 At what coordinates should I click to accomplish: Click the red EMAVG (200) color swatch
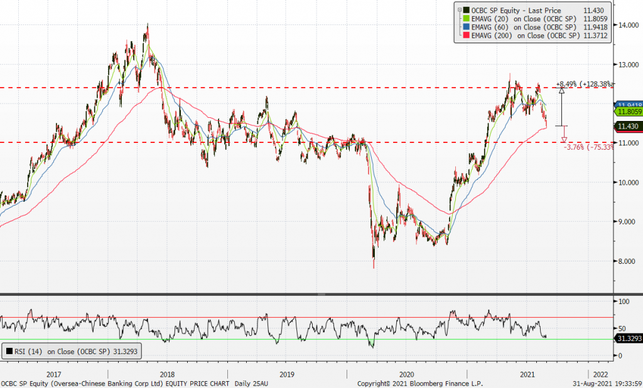pyautogui.click(x=467, y=36)
